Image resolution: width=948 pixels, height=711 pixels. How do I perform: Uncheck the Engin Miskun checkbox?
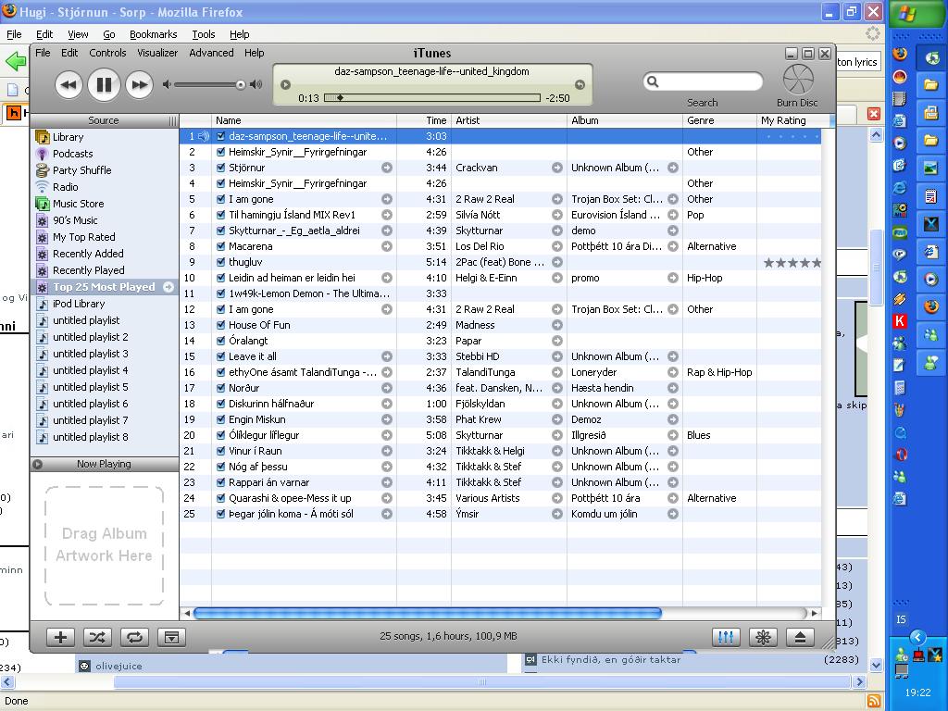pos(220,419)
